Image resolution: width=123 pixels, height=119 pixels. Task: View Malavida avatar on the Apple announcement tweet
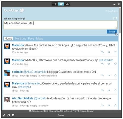pos(7,46)
